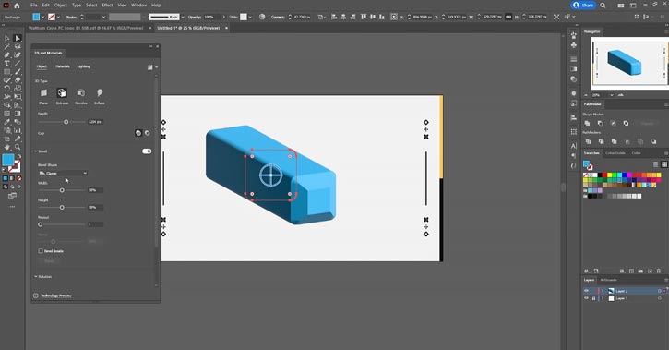Open the File menu
The image size is (669, 350).
point(34,6)
